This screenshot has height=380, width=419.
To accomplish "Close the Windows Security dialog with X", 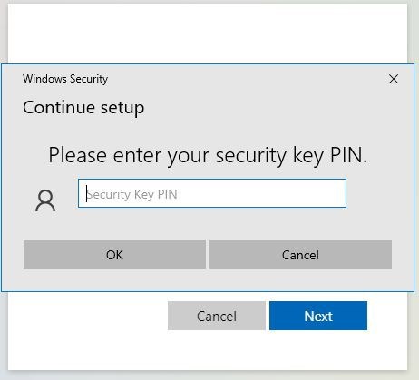I will pos(394,79).
